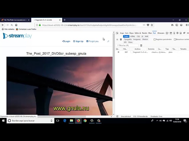The image size is (189, 141).
Task: Launch Microsoft Edge from taskbar
Action: pos(65,121)
